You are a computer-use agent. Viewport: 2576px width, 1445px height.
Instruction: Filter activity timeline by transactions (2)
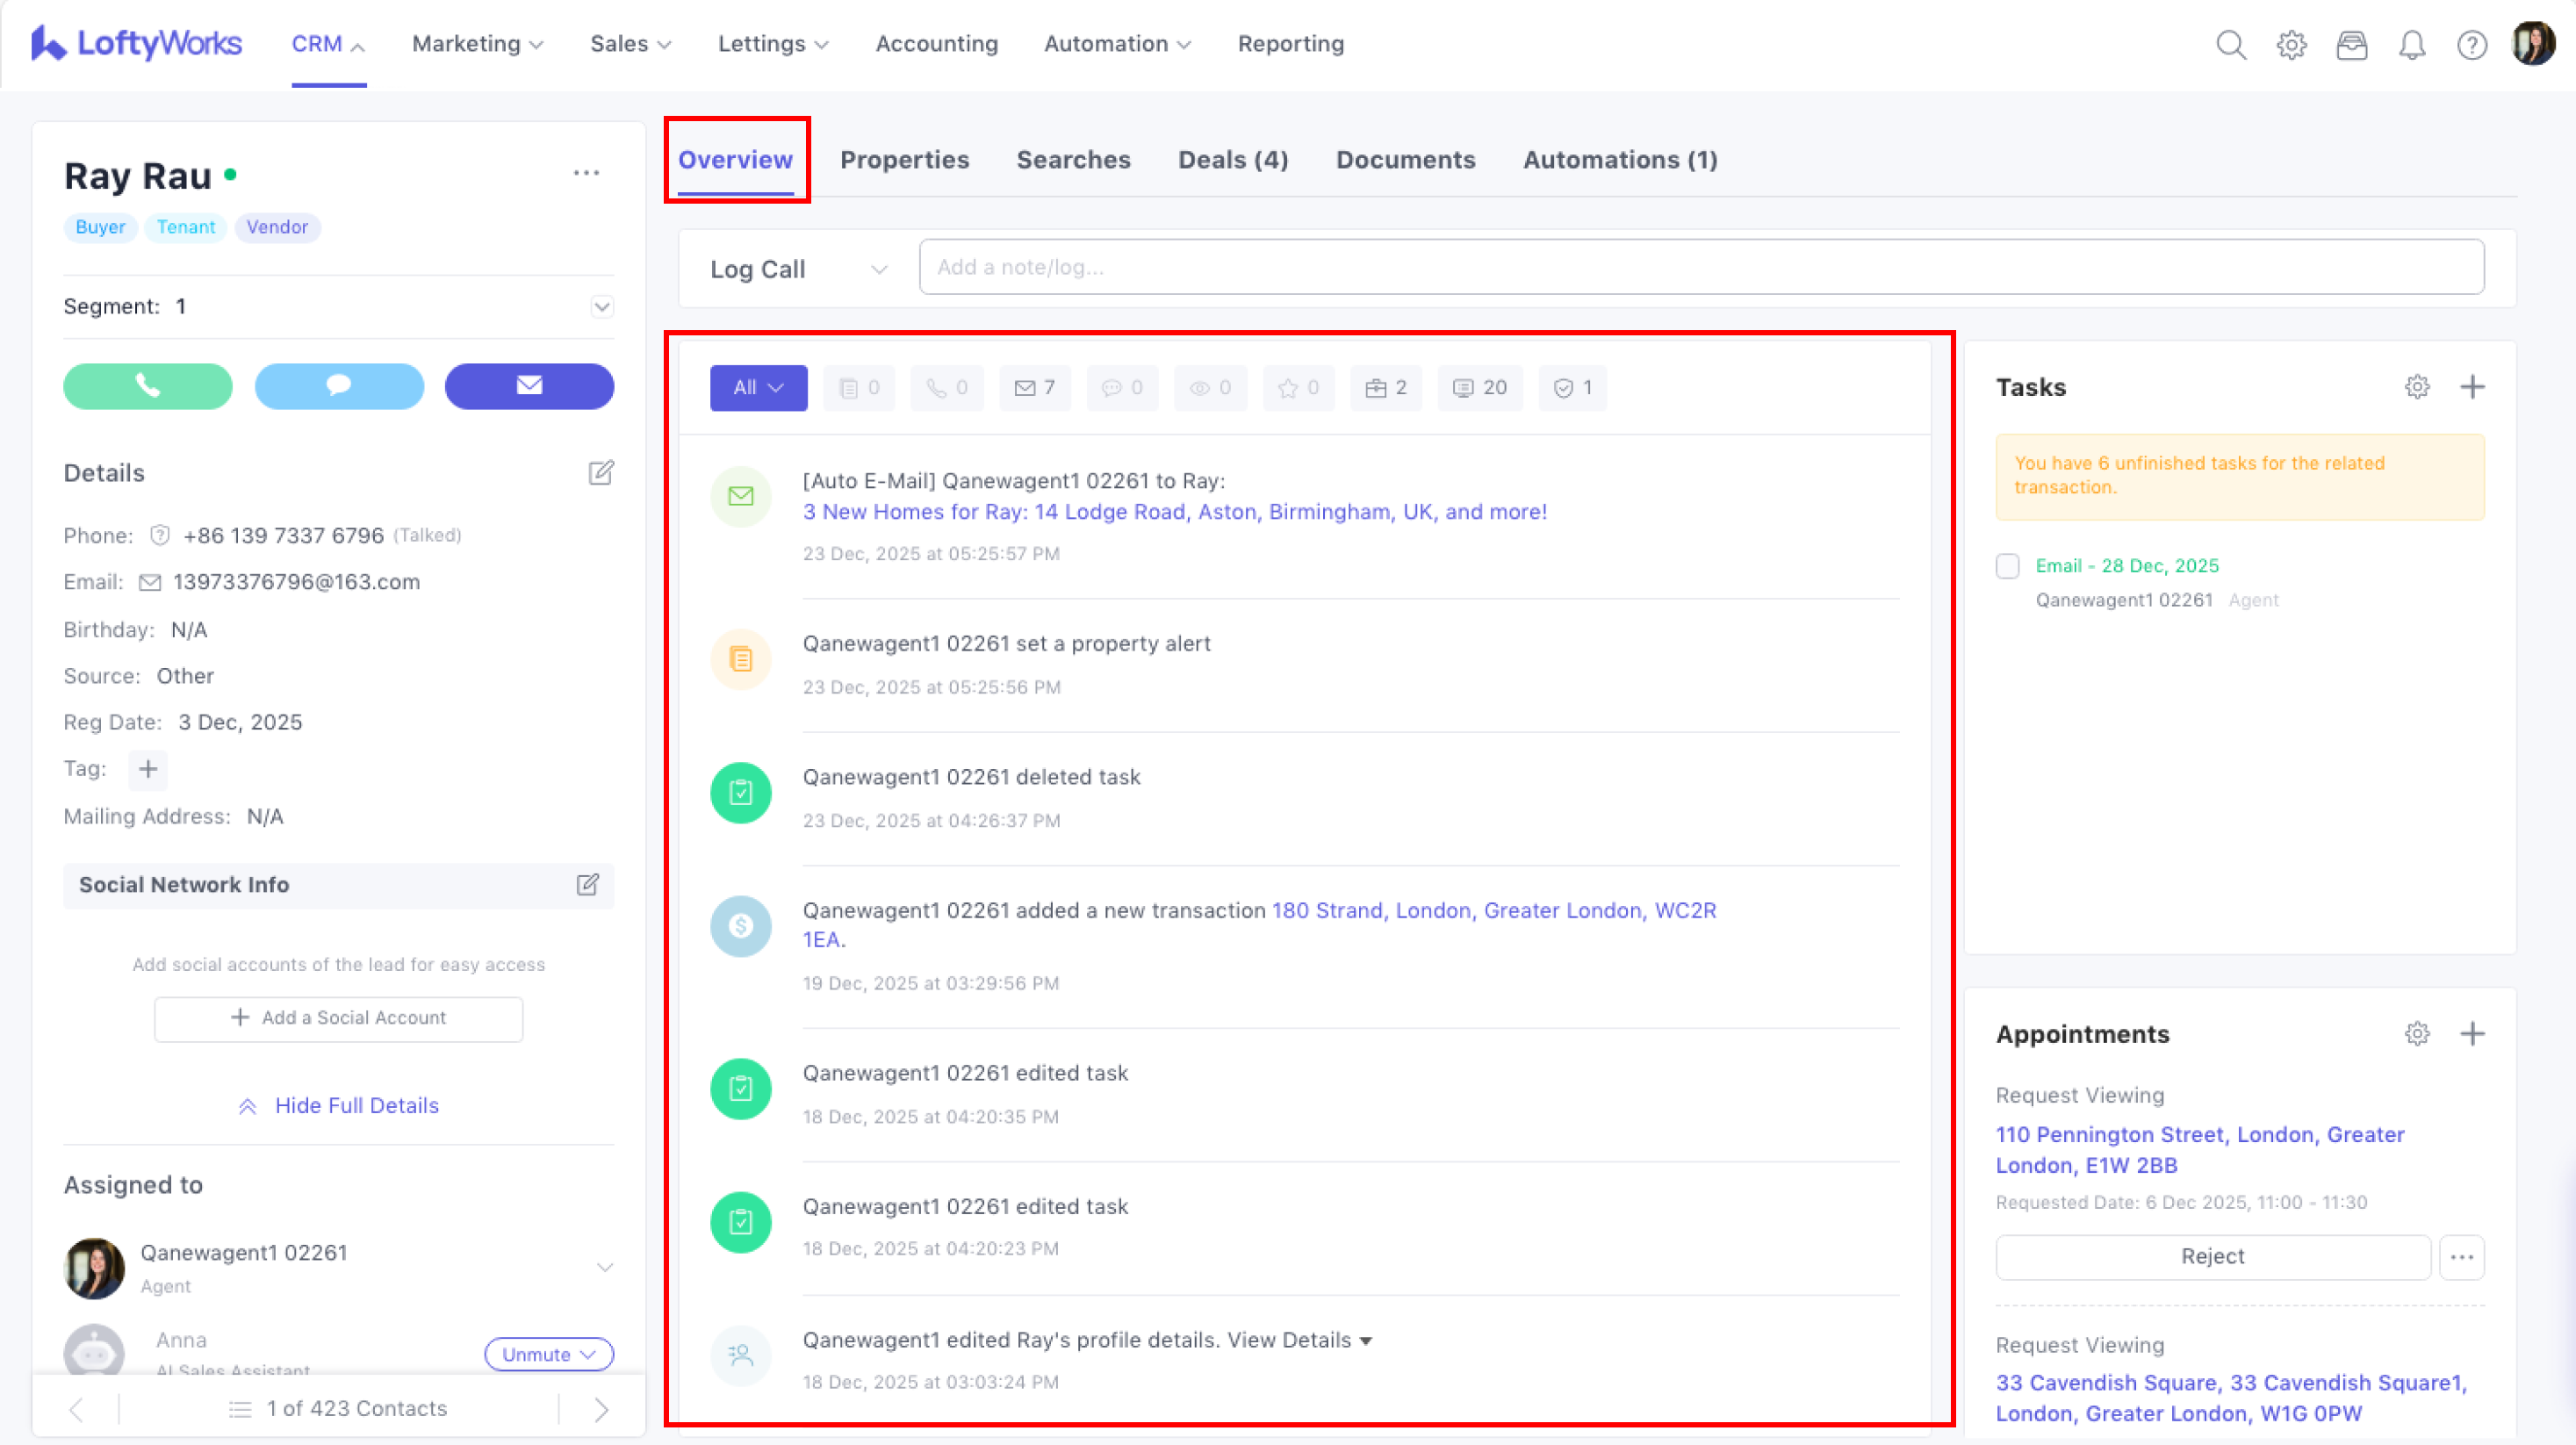pos(1385,388)
